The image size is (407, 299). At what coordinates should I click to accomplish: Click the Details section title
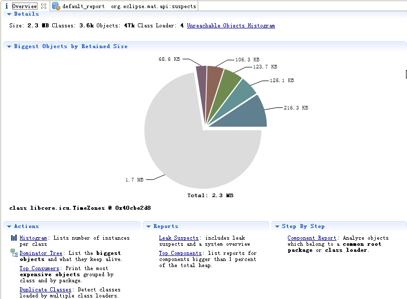click(26, 14)
